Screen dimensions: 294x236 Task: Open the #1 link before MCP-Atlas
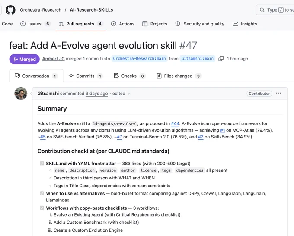[x=222, y=130]
